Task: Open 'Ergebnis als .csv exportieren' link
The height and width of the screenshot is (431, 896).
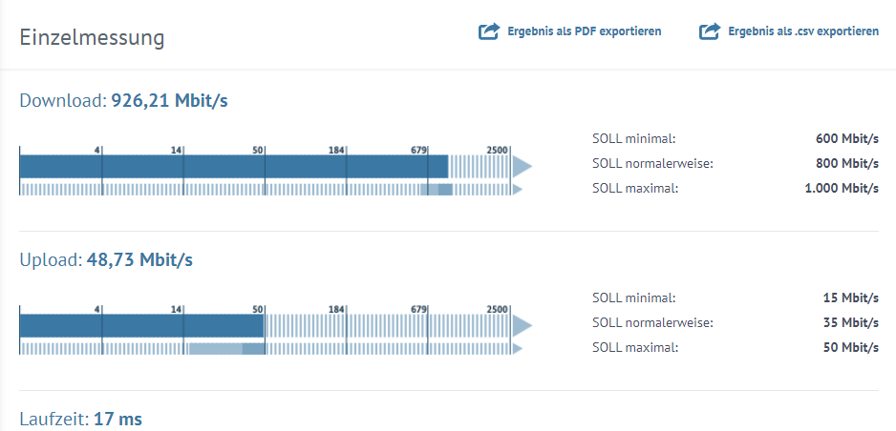Action: coord(802,31)
